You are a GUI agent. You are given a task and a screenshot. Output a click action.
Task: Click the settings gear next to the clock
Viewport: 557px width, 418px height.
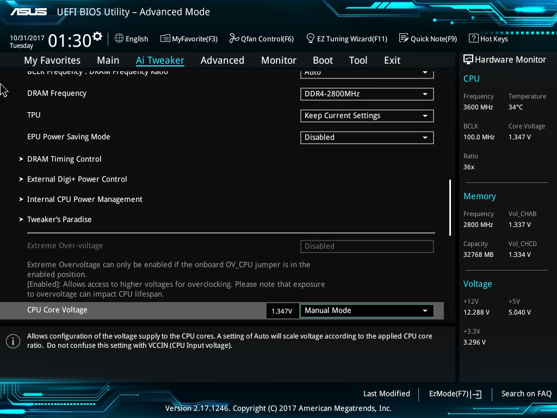97,36
